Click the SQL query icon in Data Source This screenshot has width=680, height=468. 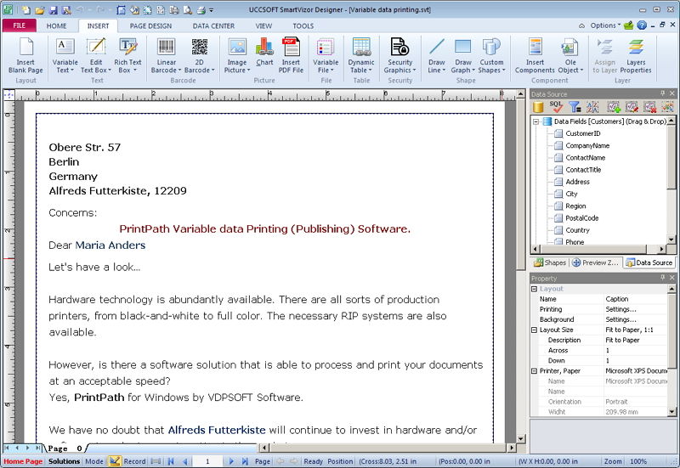(556, 106)
